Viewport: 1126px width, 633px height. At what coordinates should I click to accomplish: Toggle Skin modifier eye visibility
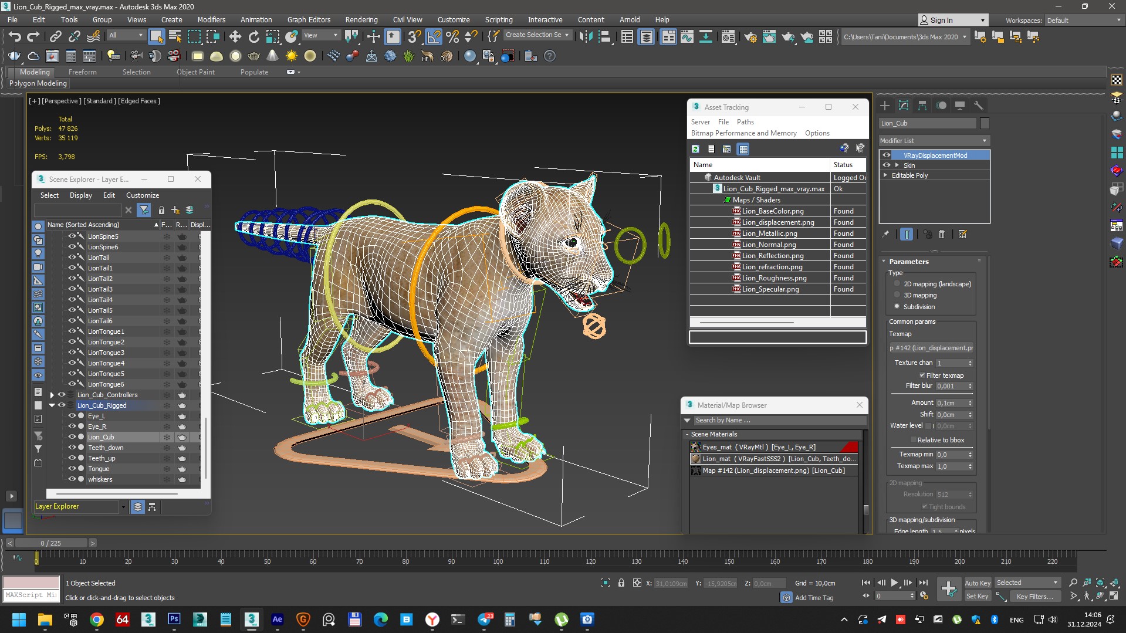pyautogui.click(x=887, y=165)
